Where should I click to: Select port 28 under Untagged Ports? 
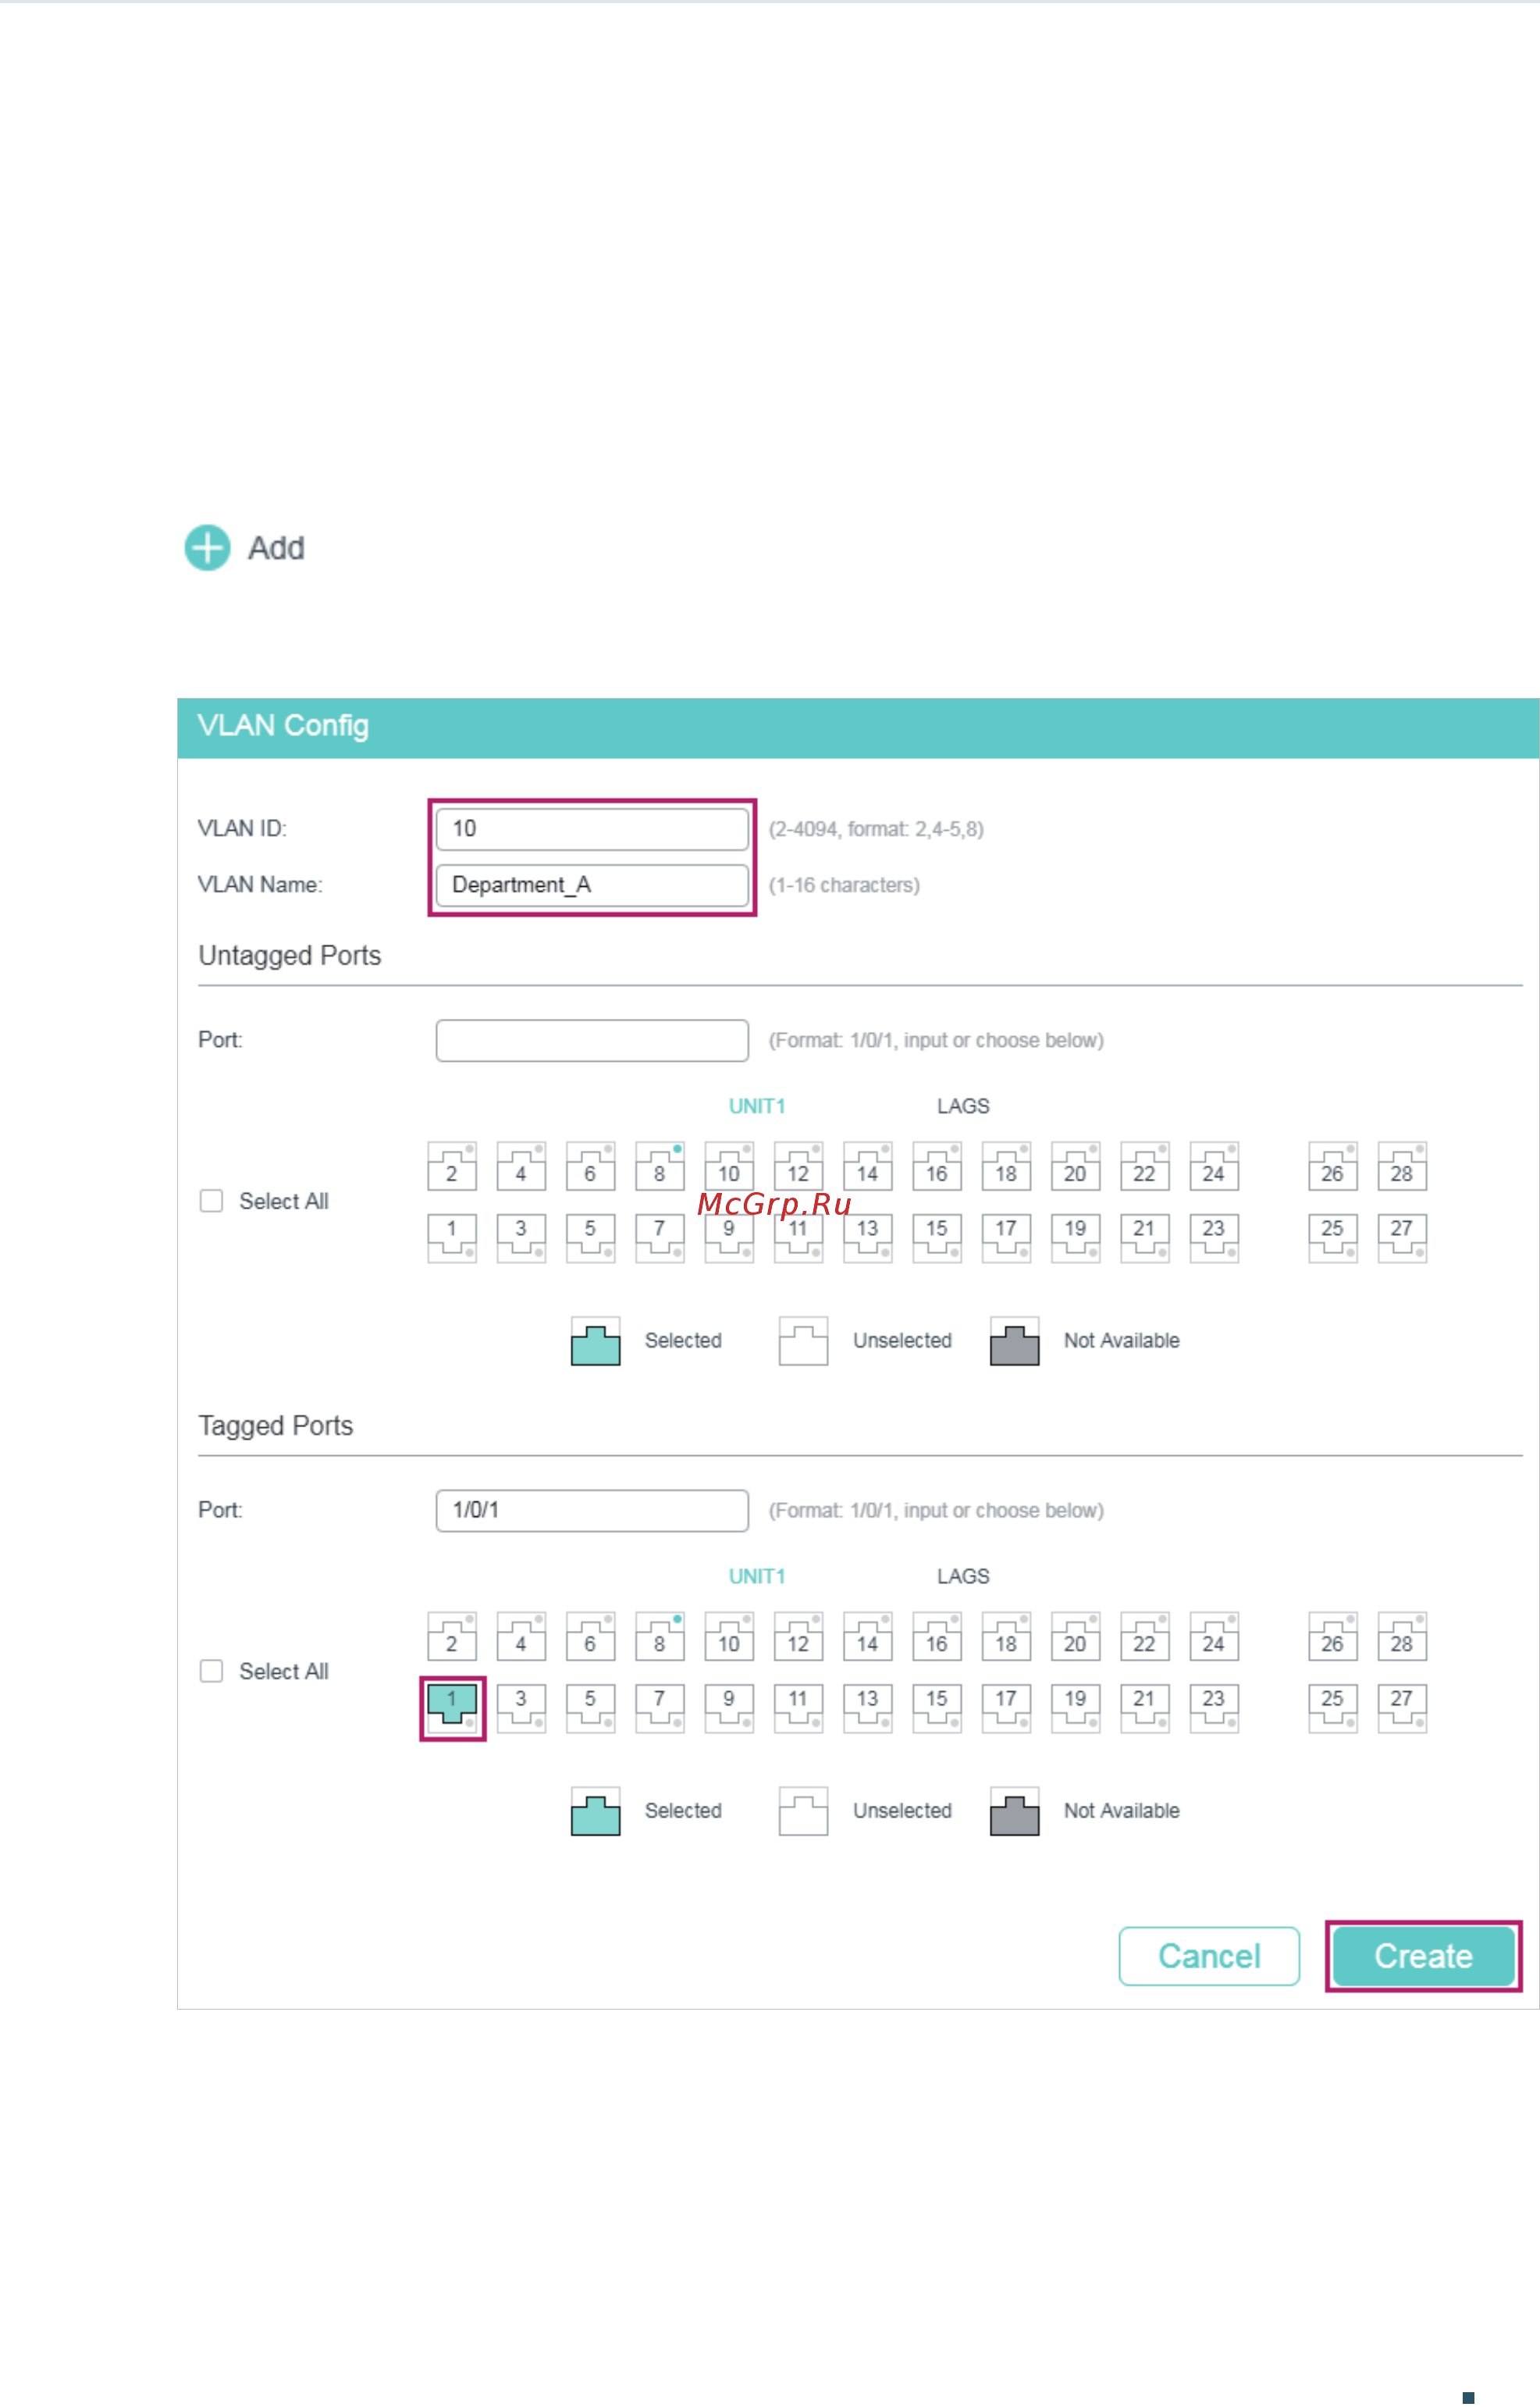[1402, 1167]
